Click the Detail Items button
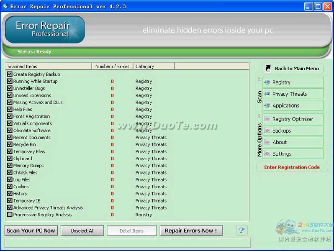The width and height of the screenshot is (334, 251). pyautogui.click(x=132, y=231)
